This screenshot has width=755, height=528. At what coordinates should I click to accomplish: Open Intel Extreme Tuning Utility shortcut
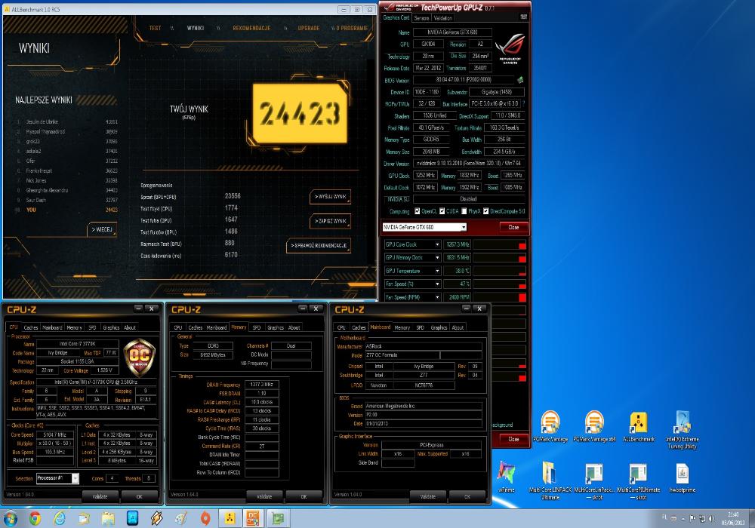tap(682, 430)
